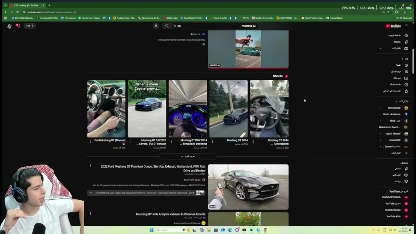Screen dimensions: 416x234
Task: Open the account avatar menu
Action: [x=9, y=26]
